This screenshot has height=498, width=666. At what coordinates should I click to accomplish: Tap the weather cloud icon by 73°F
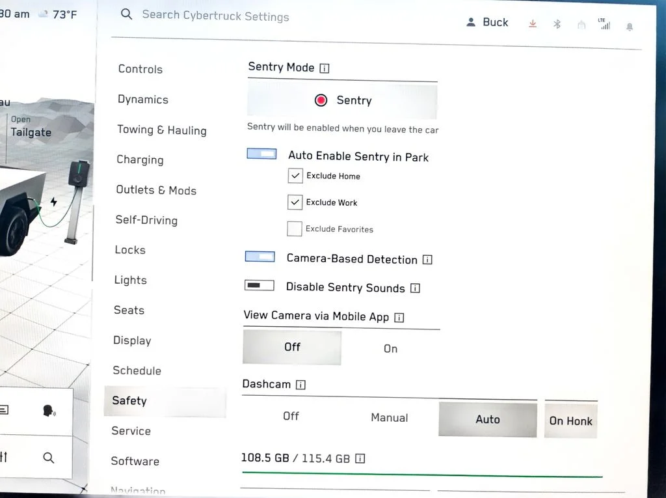tap(43, 14)
